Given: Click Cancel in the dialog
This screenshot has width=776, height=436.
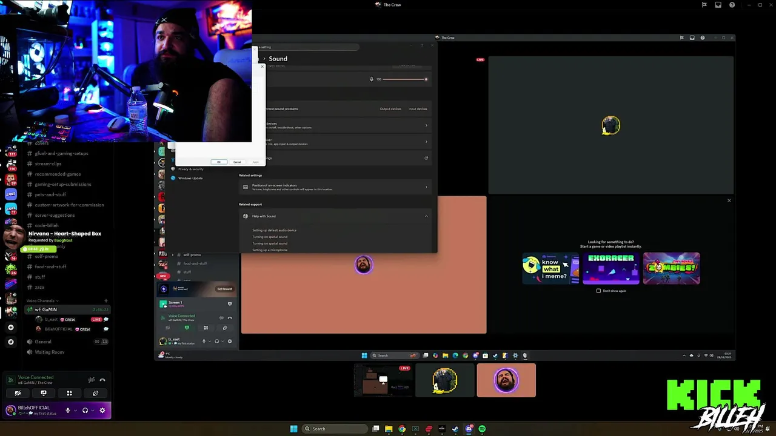Looking at the screenshot, I should tap(237, 162).
